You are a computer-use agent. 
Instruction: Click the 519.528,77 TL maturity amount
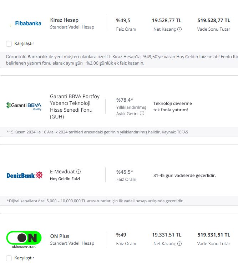214,20
